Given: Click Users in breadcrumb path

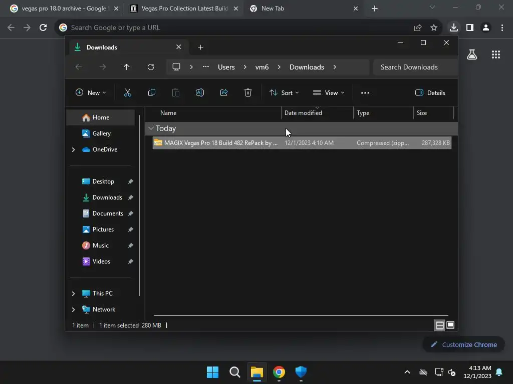Looking at the screenshot, I should 226,67.
